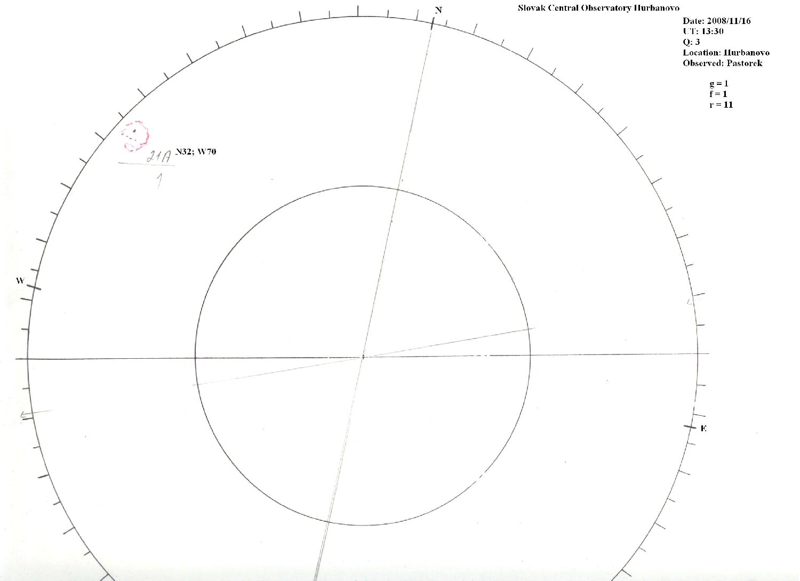Select the Q: 3 quality value

[x=691, y=42]
